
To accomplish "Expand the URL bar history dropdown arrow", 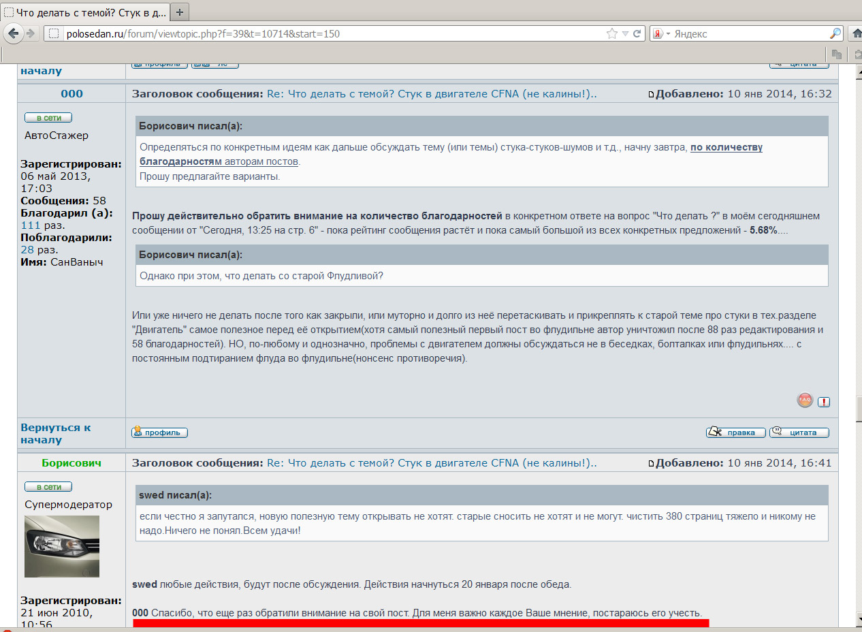I will click(x=626, y=33).
